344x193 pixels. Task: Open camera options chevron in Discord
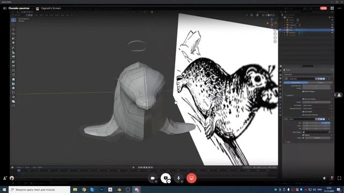coord(156,181)
